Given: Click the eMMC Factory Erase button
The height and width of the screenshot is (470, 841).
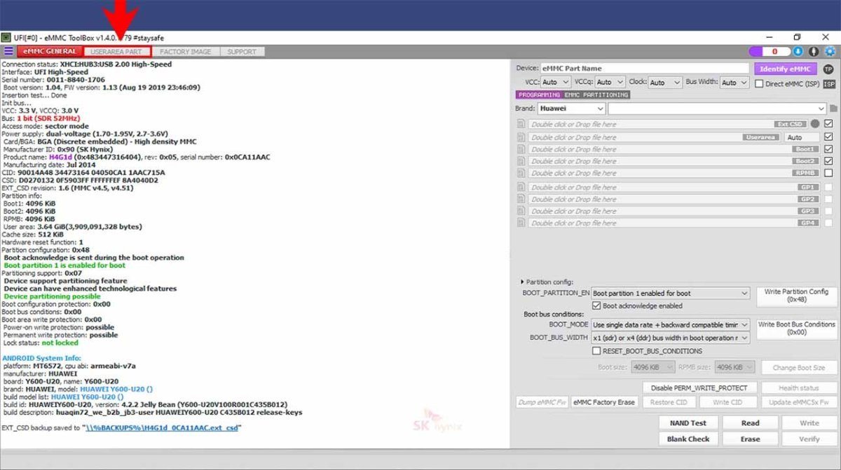Looking at the screenshot, I should [x=605, y=402].
